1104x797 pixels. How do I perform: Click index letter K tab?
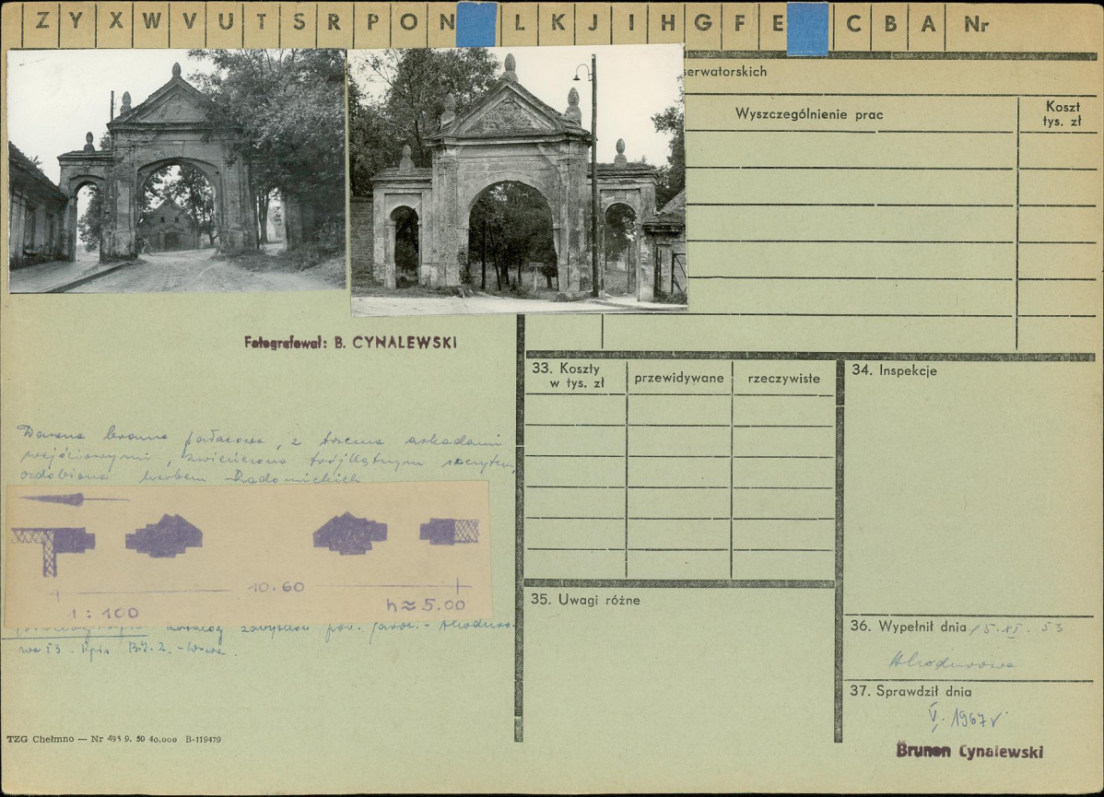point(557,23)
